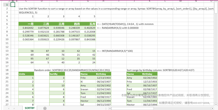218x110 pixels.
Task: Select row header 13
Action: click(7, 51)
